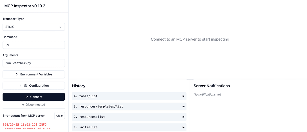Screen dimensions: 307x132
Task: Click the Connect button
Action: tap(34, 97)
